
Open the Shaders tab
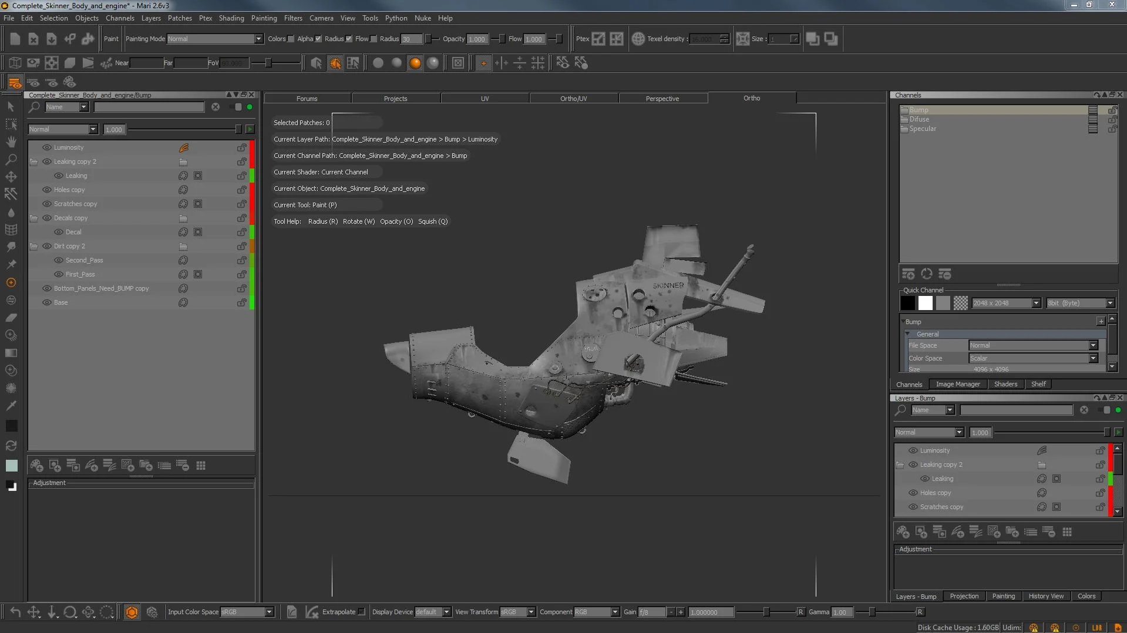click(1005, 384)
